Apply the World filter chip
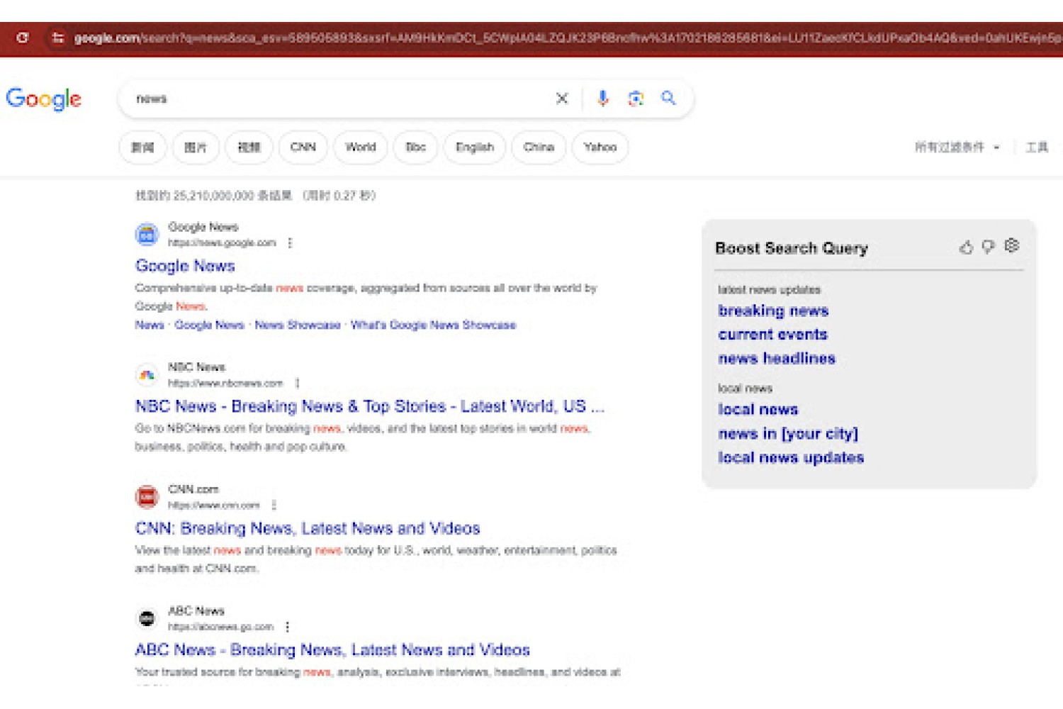The width and height of the screenshot is (1063, 709). click(x=361, y=147)
